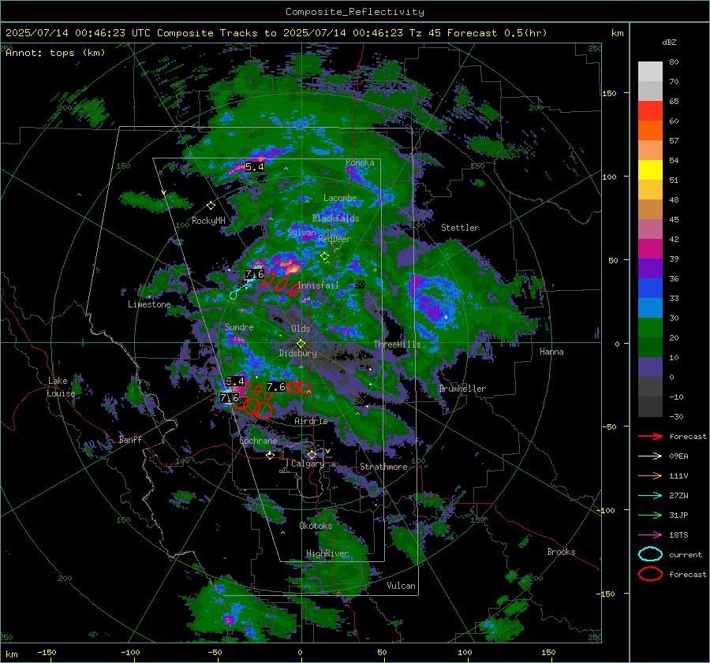This screenshot has width=710, height=663.
Task: Click the Airdrie city label
Action: coord(311,421)
